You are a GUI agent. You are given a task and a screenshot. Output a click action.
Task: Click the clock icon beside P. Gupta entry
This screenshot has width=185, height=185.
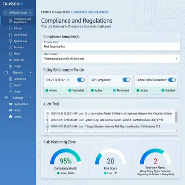pyautogui.click(x=47, y=126)
